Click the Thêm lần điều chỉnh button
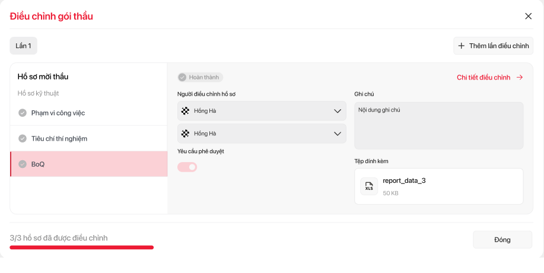 coord(493,46)
